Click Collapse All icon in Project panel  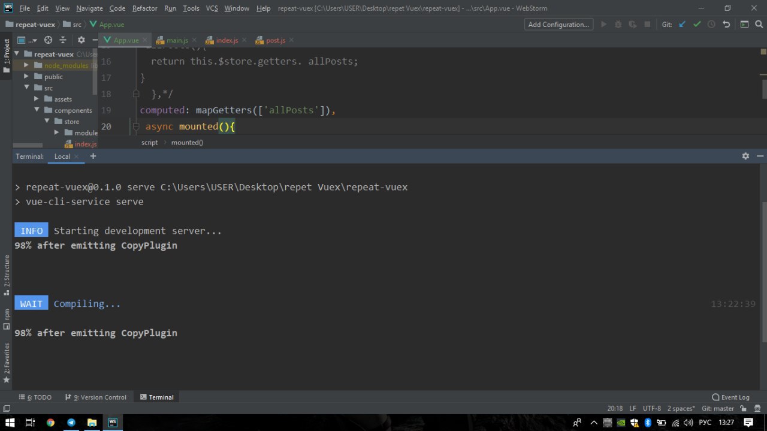click(63, 40)
